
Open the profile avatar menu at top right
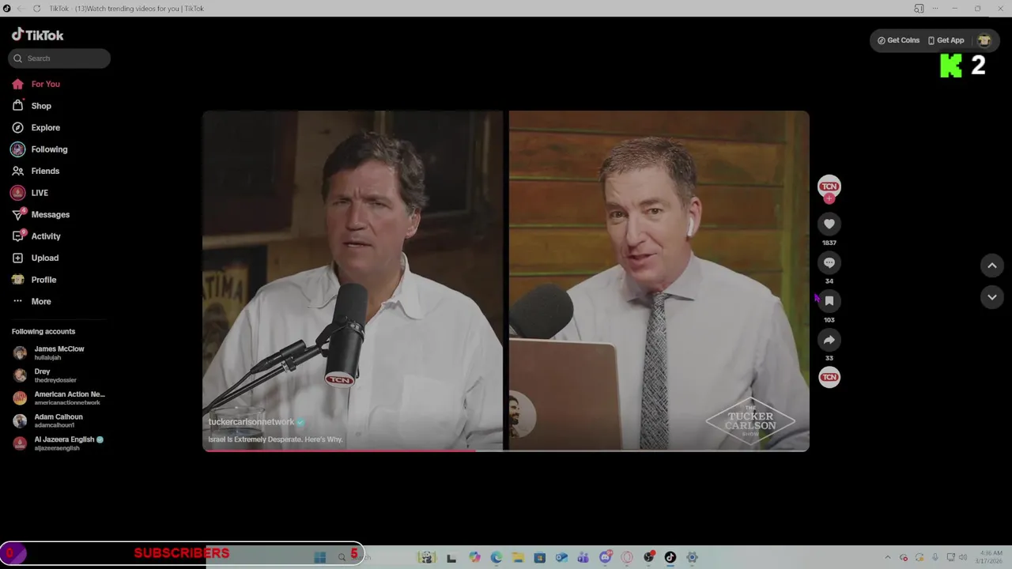click(984, 40)
